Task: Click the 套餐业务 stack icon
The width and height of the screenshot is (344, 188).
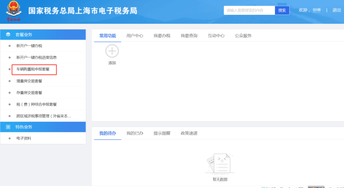Action: coord(8,35)
